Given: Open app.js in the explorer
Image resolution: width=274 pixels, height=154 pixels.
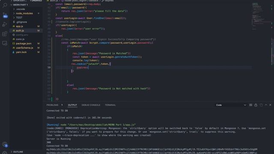Looking at the screenshot, I should (19, 26).
